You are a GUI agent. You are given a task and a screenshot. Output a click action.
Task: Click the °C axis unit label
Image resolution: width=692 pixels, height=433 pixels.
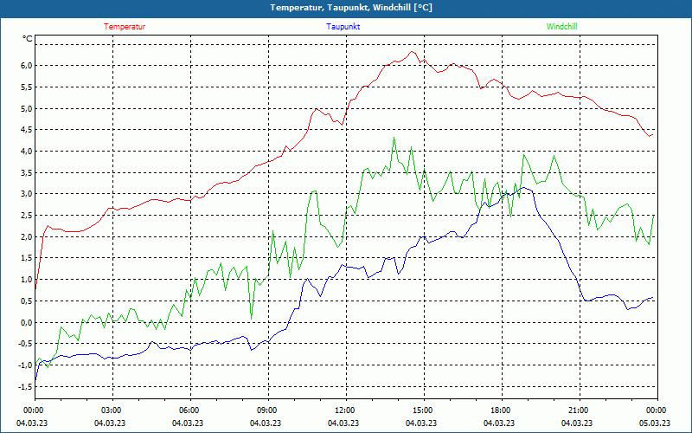[28, 39]
